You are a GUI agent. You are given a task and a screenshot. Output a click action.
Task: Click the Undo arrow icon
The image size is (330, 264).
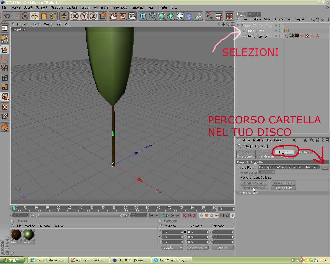coord(7,16)
